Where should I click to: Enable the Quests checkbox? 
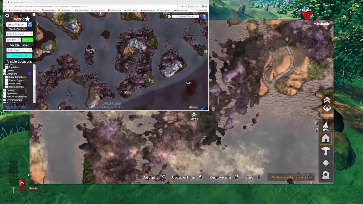[x=5, y=71]
